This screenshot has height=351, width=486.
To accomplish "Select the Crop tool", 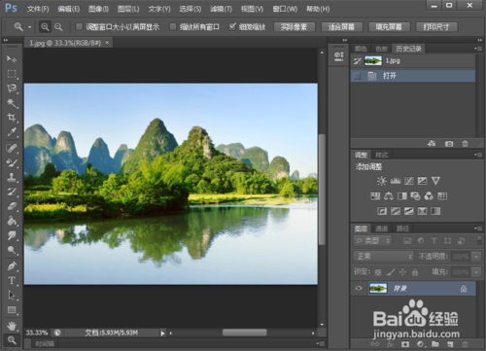I will 12,118.
